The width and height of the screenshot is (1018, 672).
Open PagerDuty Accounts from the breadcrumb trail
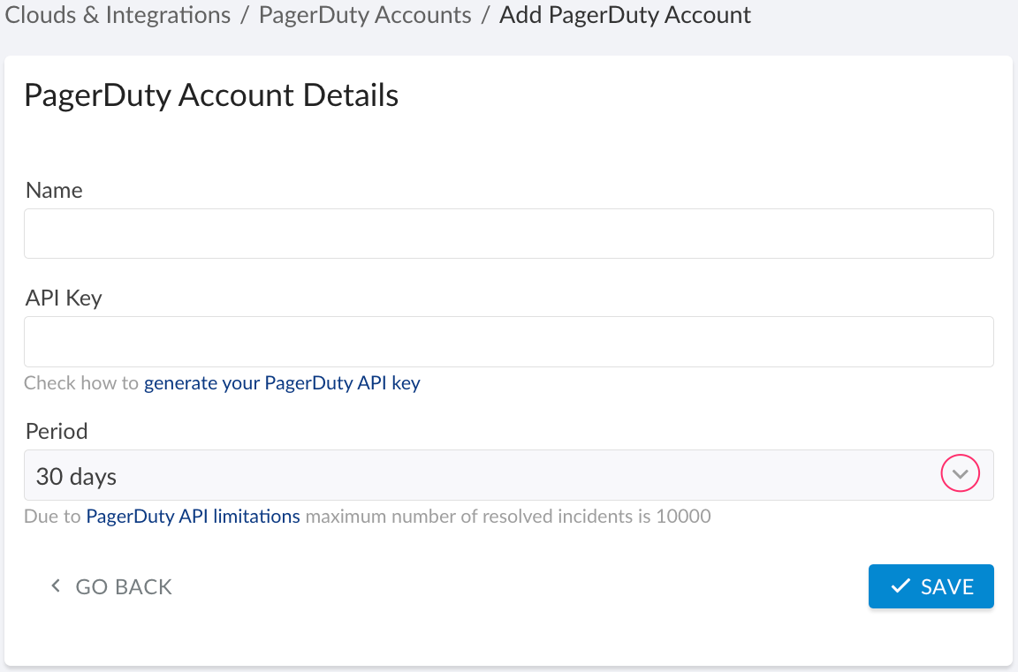point(364,15)
